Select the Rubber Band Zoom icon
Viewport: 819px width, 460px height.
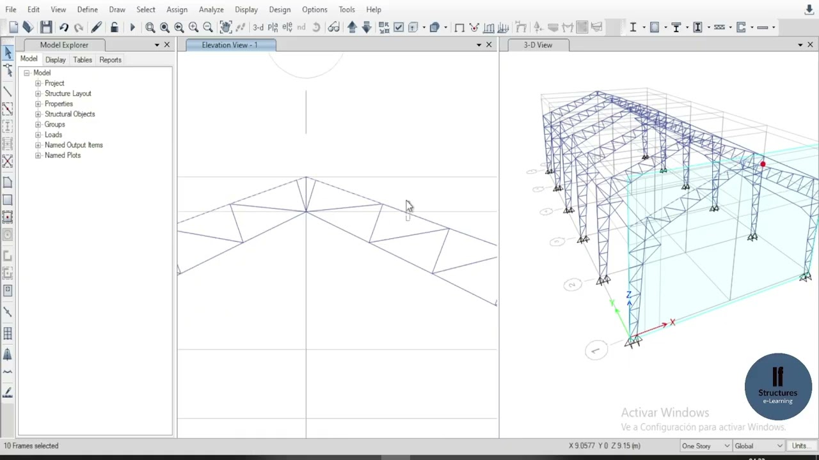coord(150,27)
